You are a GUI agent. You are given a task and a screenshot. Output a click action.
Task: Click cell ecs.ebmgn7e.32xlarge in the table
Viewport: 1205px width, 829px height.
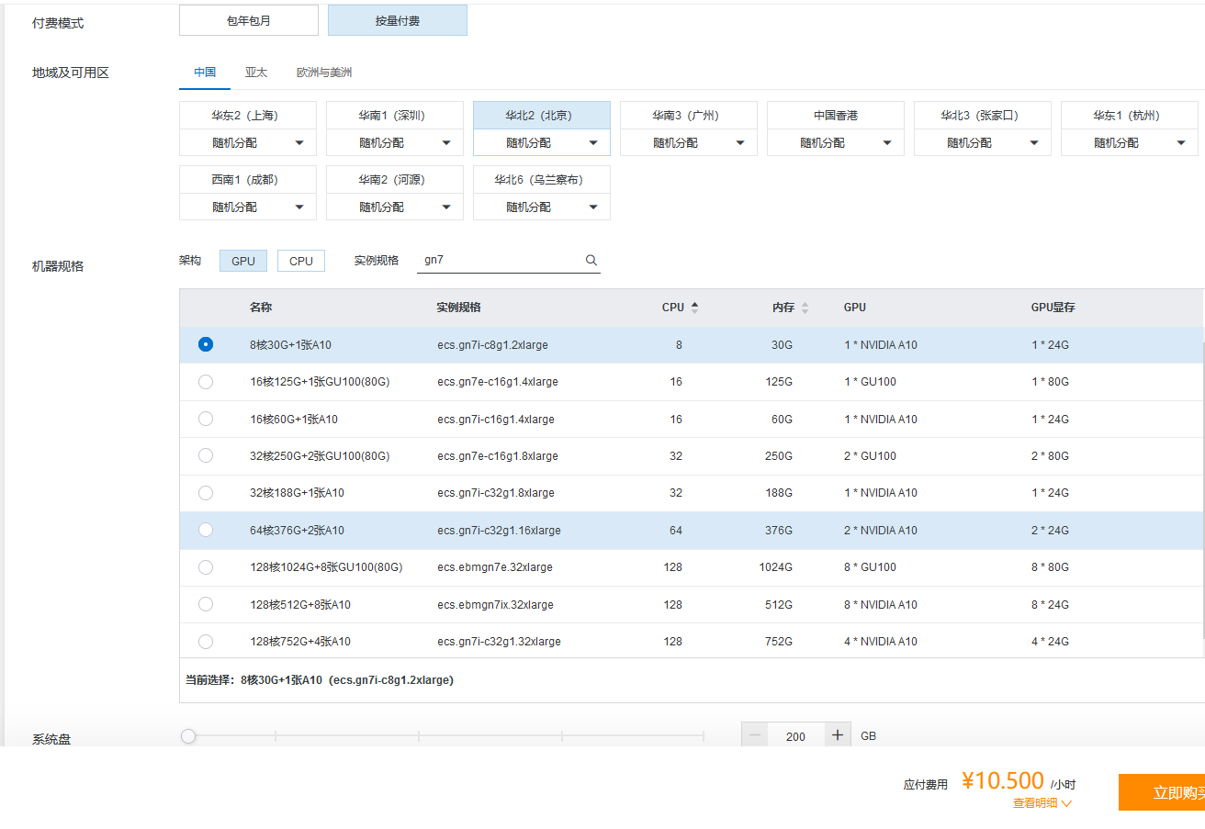tap(495, 567)
